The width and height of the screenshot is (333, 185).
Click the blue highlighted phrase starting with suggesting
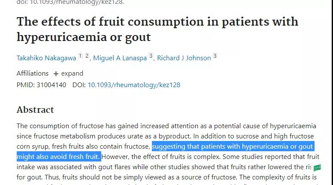(233, 146)
